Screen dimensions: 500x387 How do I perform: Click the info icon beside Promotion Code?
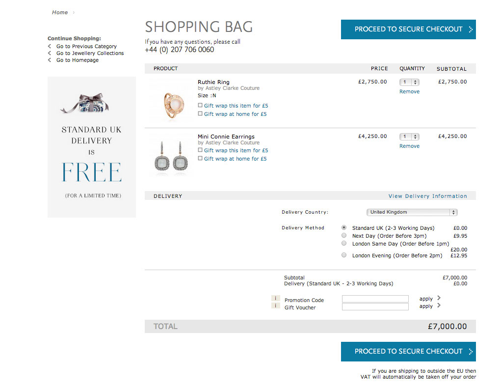[x=275, y=298]
